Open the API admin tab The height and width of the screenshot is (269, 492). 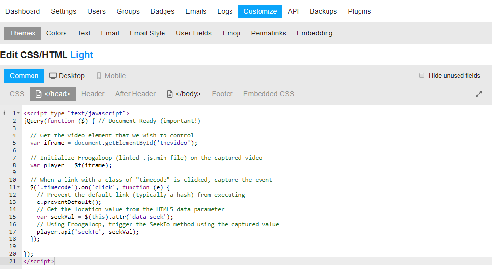(293, 12)
